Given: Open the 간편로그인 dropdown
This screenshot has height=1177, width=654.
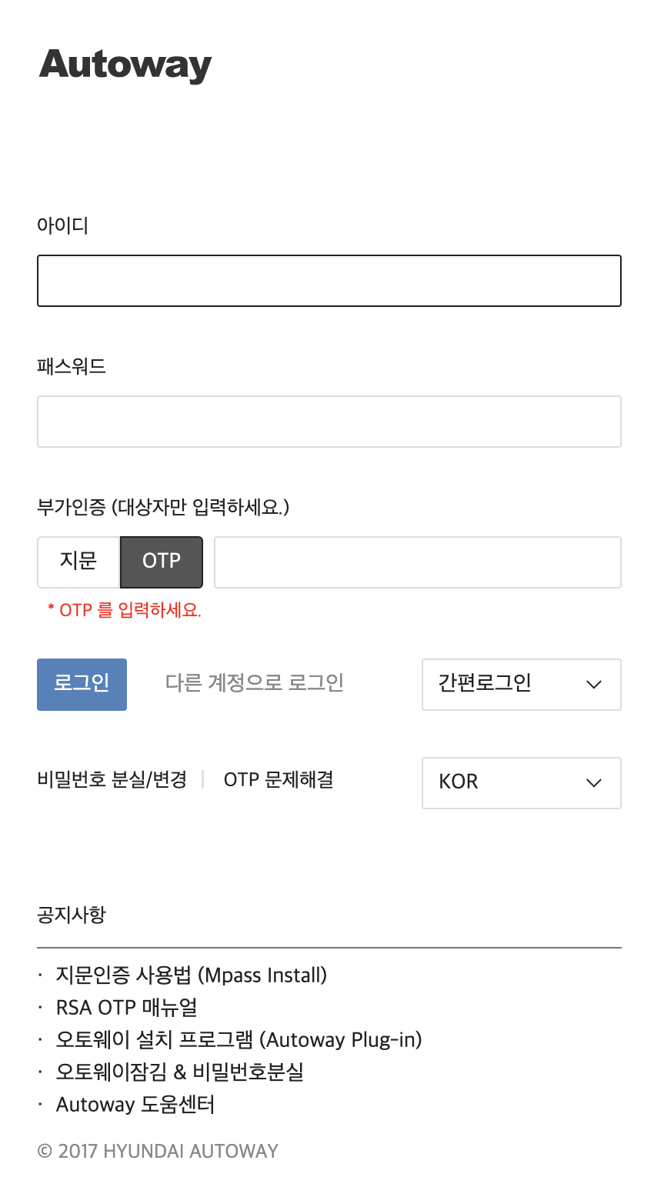Looking at the screenshot, I should click(521, 684).
